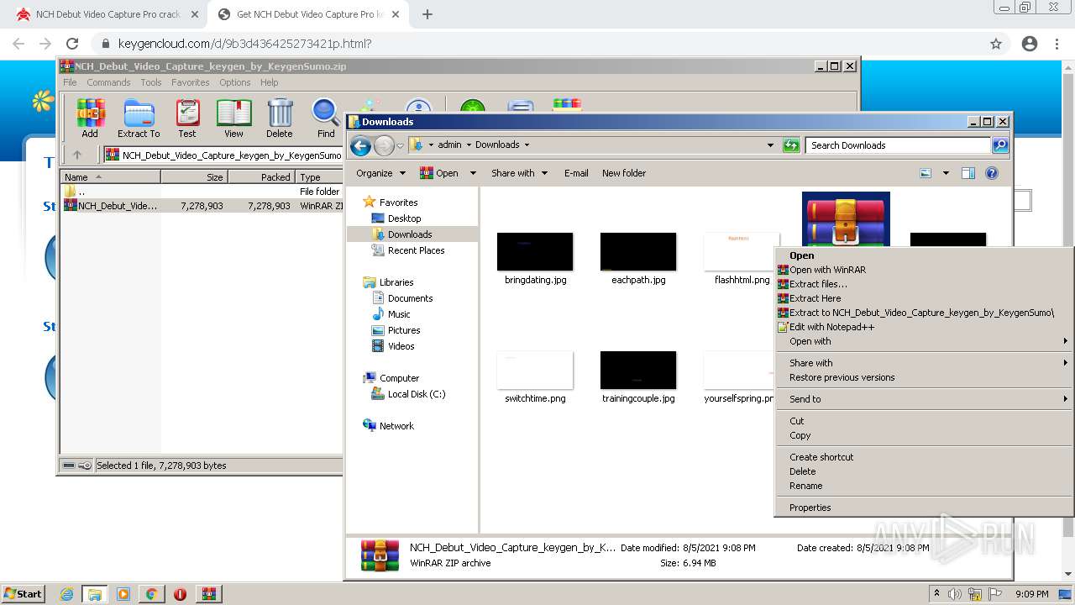Click WinRAR icon in taskbar

(x=209, y=594)
